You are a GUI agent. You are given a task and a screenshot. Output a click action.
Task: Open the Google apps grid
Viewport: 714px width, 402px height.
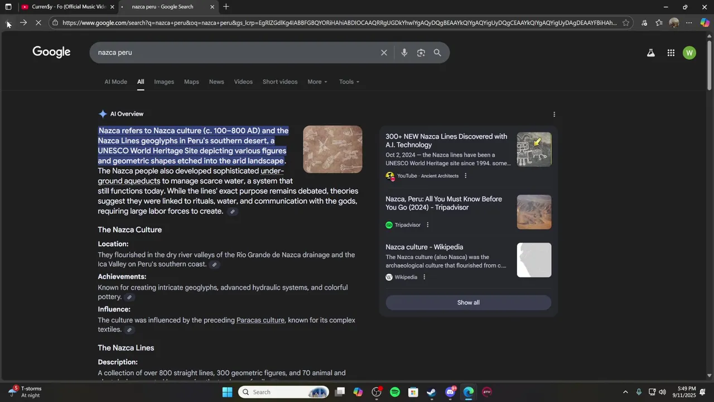pyautogui.click(x=671, y=53)
